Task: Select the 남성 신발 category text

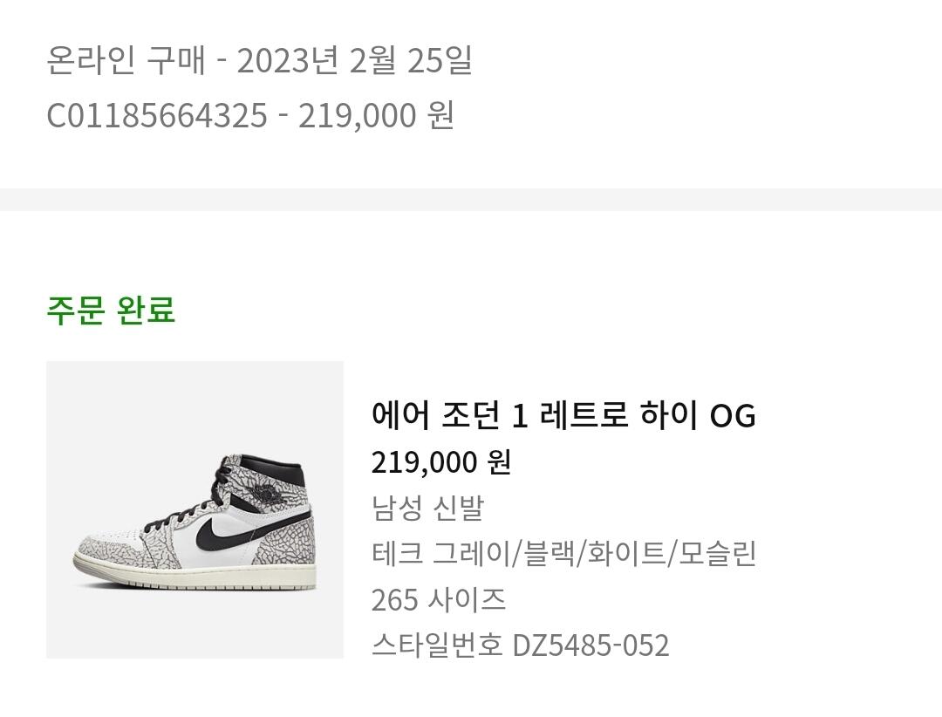Action: pos(427,508)
